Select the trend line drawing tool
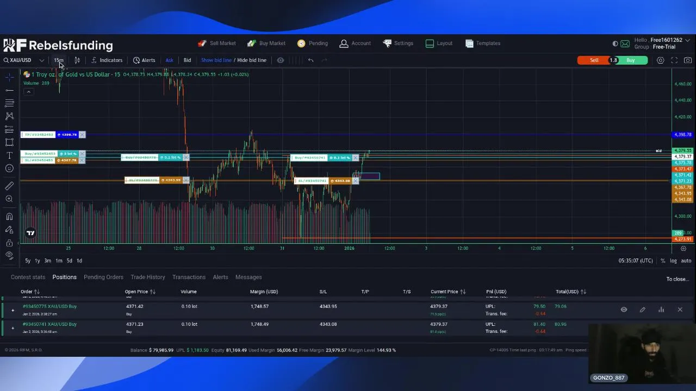 coord(9,90)
